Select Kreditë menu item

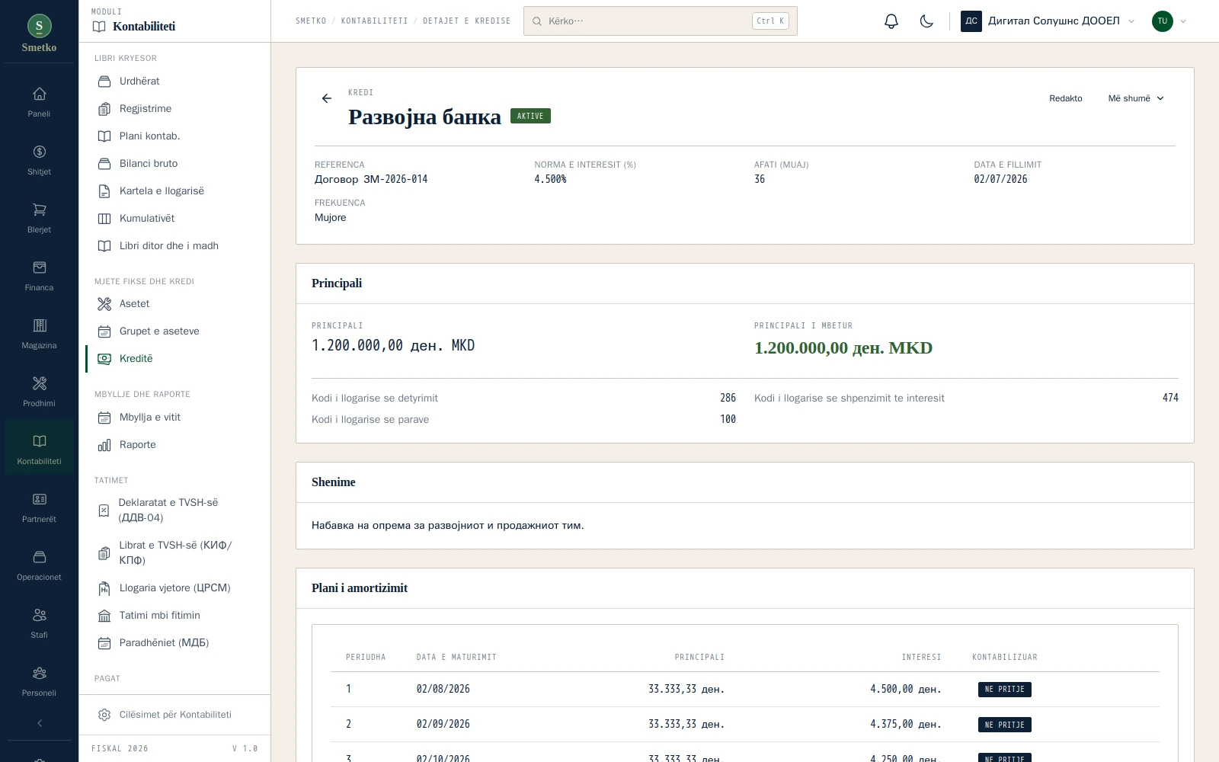pos(174,359)
